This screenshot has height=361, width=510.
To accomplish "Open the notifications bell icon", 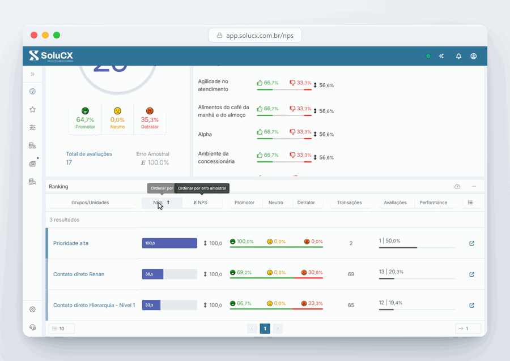I will (x=458, y=56).
